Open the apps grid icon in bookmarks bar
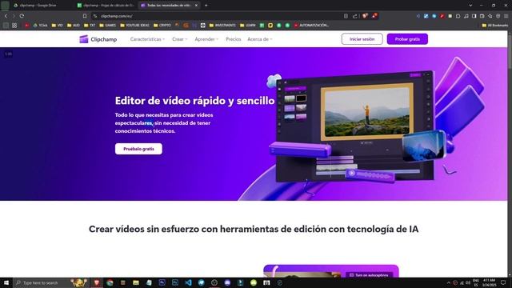The width and height of the screenshot is (512, 288). click(x=14, y=25)
